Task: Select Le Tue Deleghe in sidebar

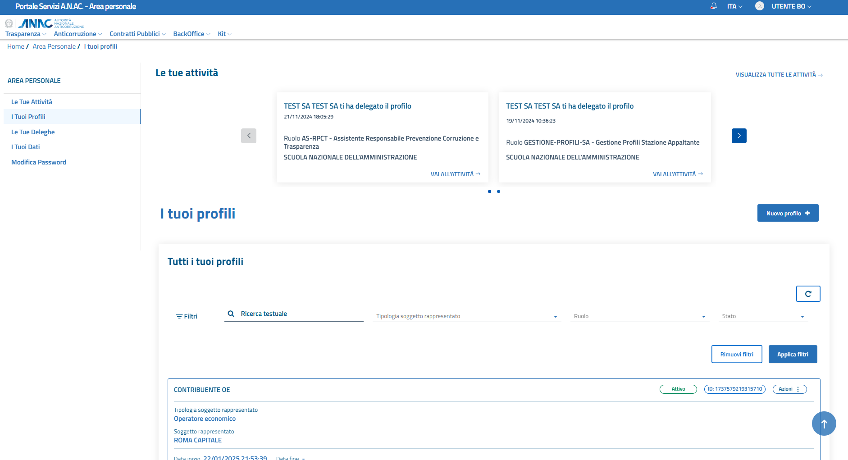Action: (33, 132)
